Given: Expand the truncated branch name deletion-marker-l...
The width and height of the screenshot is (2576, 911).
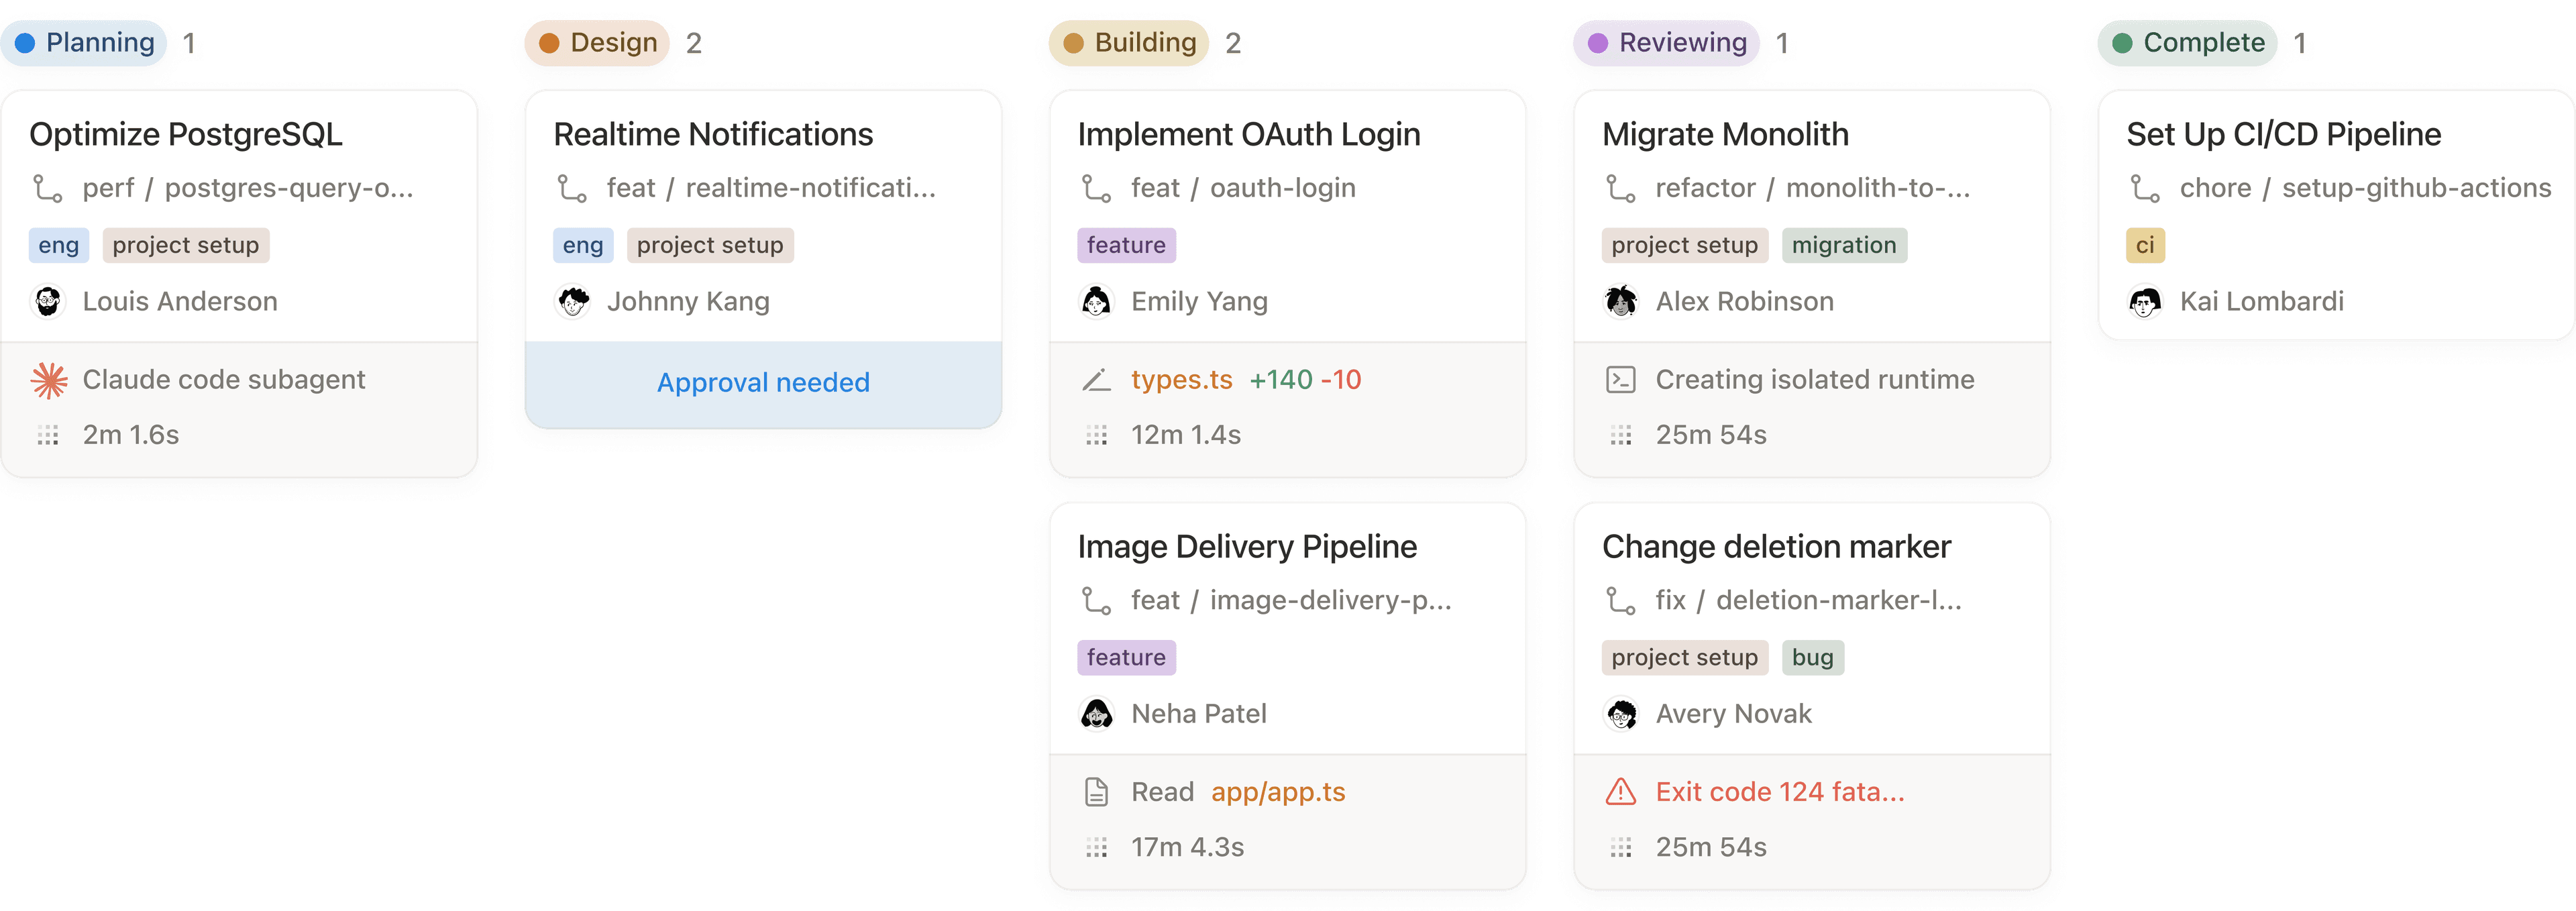Looking at the screenshot, I should 1836,600.
